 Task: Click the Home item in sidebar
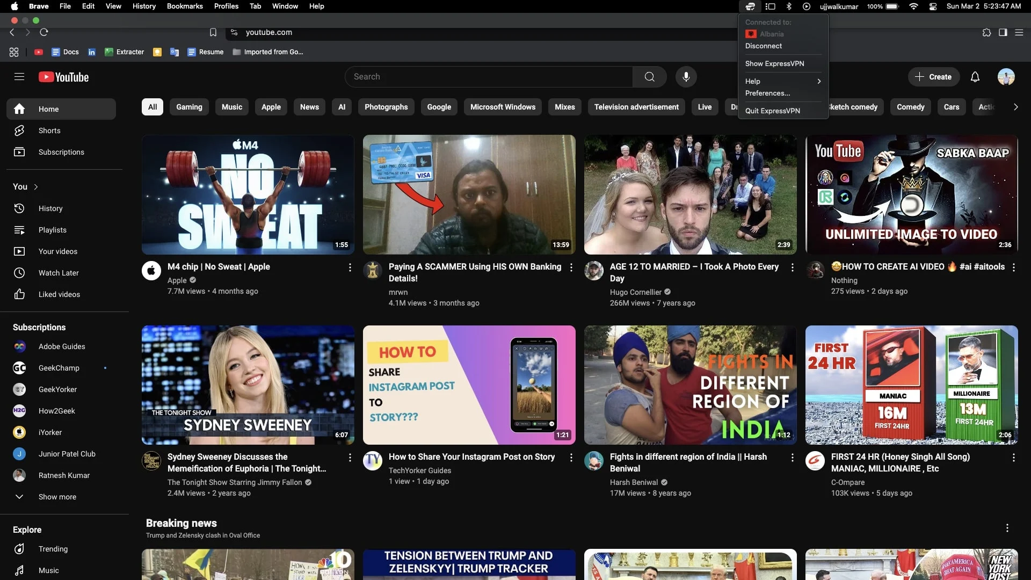point(61,109)
